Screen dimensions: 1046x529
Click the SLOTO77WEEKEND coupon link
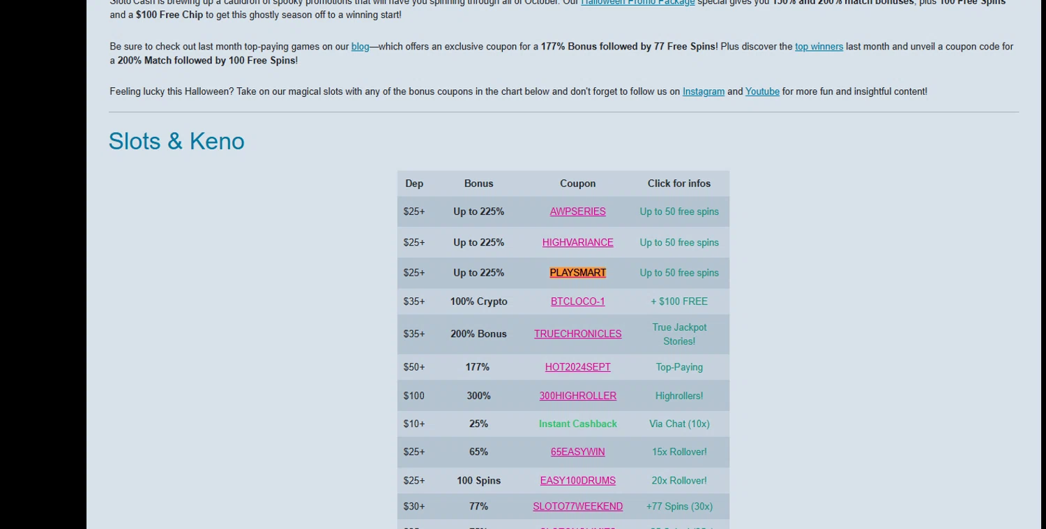click(577, 506)
